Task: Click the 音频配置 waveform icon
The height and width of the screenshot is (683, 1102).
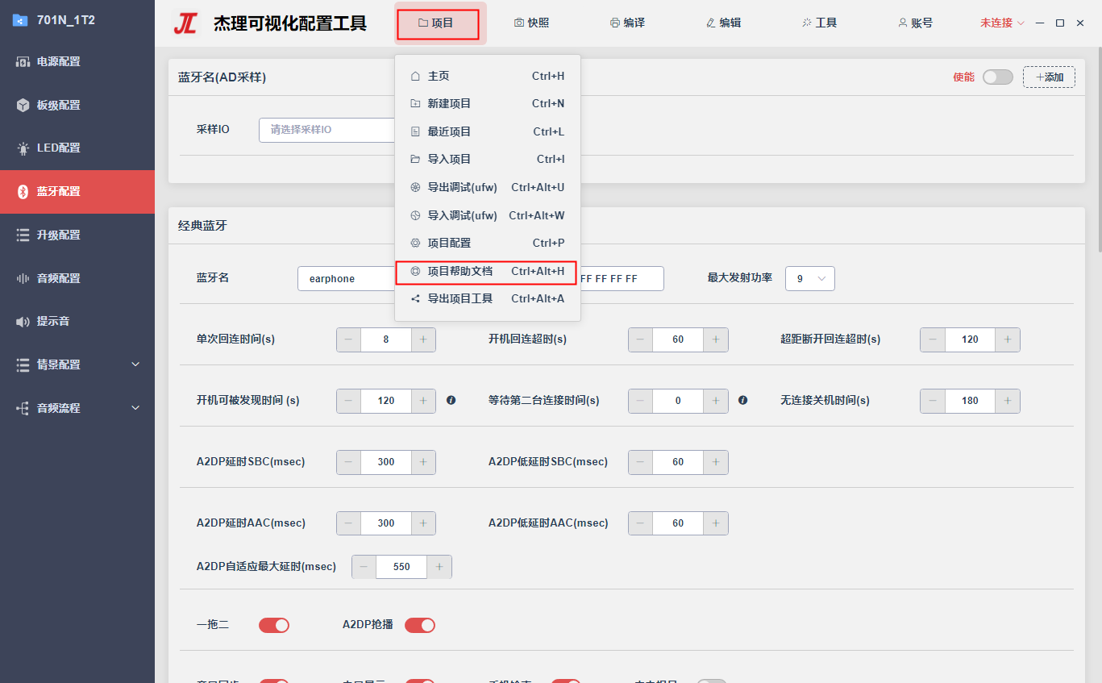Action: tap(23, 278)
